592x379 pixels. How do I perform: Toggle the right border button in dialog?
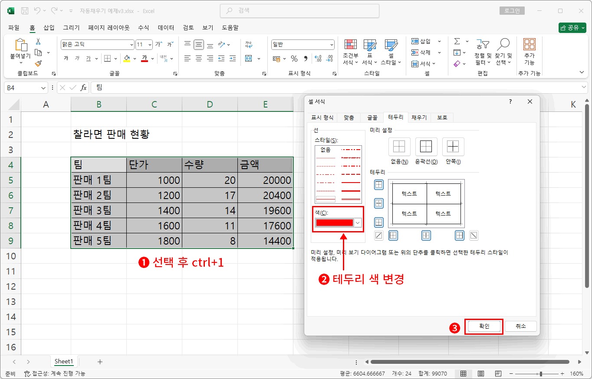click(460, 235)
